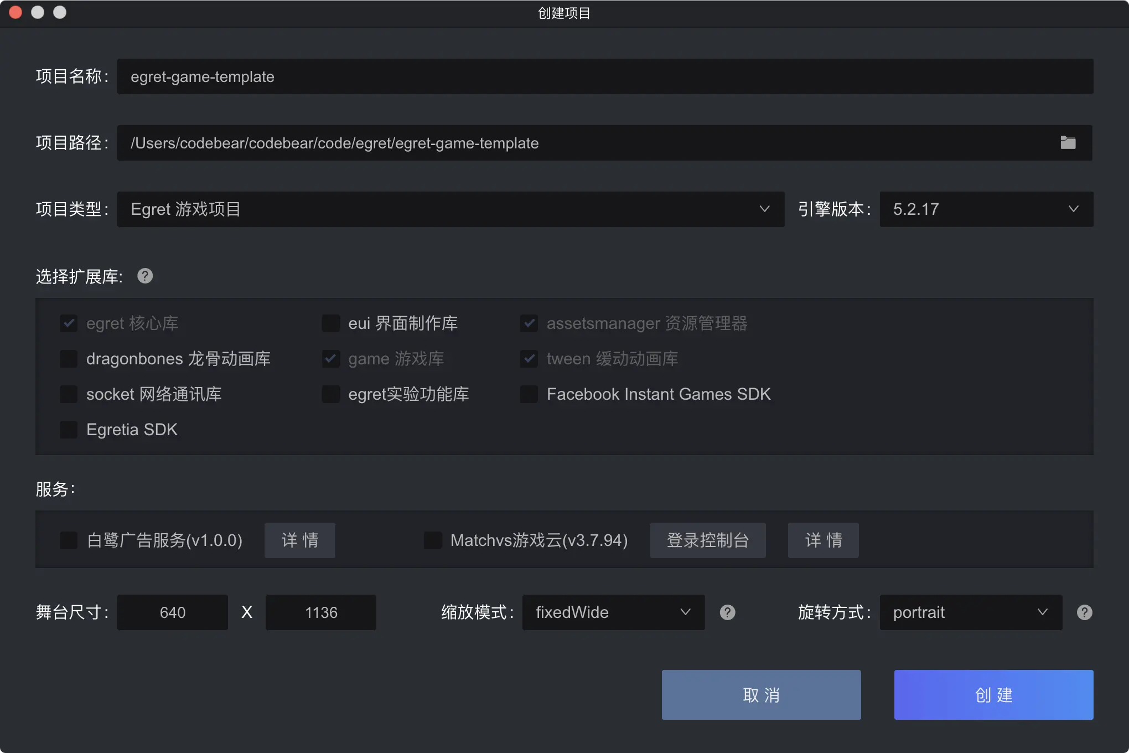1129x753 pixels.
Task: Check the dragonbones 龙骨动画库 option
Action: (69, 359)
